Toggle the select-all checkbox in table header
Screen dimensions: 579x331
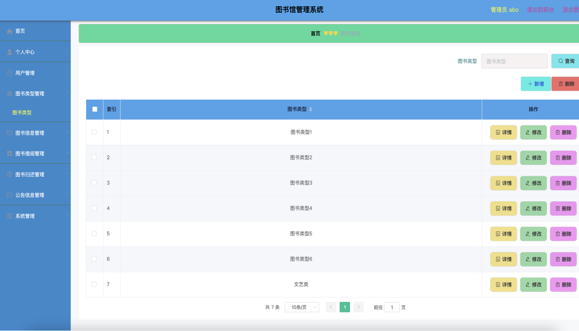95,109
